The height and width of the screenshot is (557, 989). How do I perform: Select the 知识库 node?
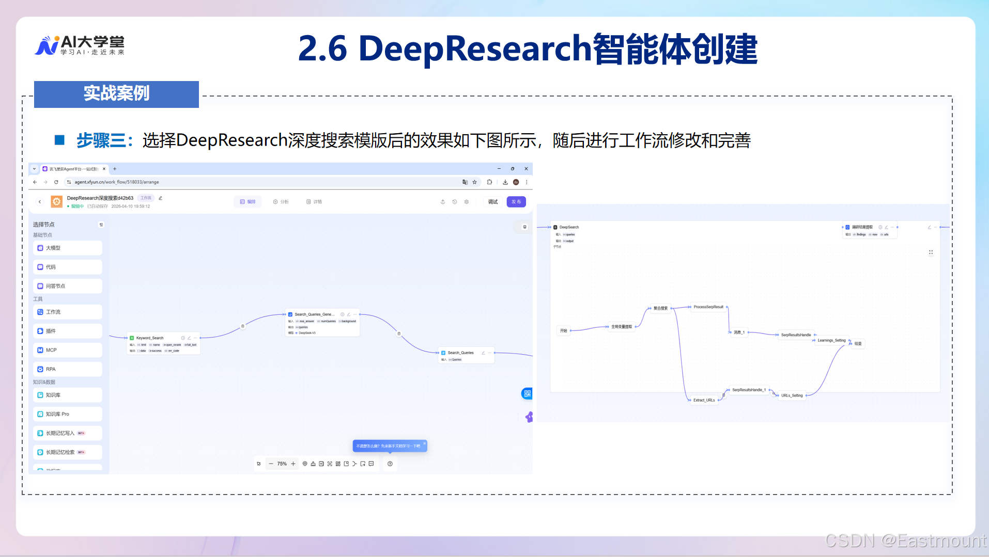pos(68,395)
